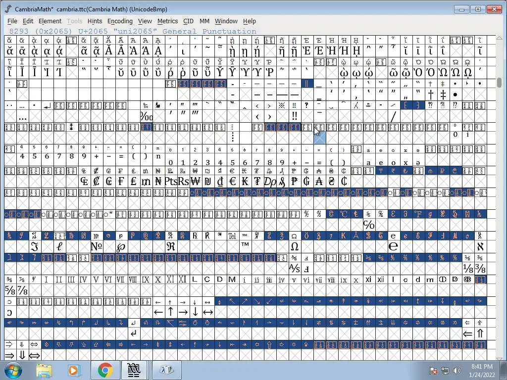Select the Numero № glyph cell

97,246
